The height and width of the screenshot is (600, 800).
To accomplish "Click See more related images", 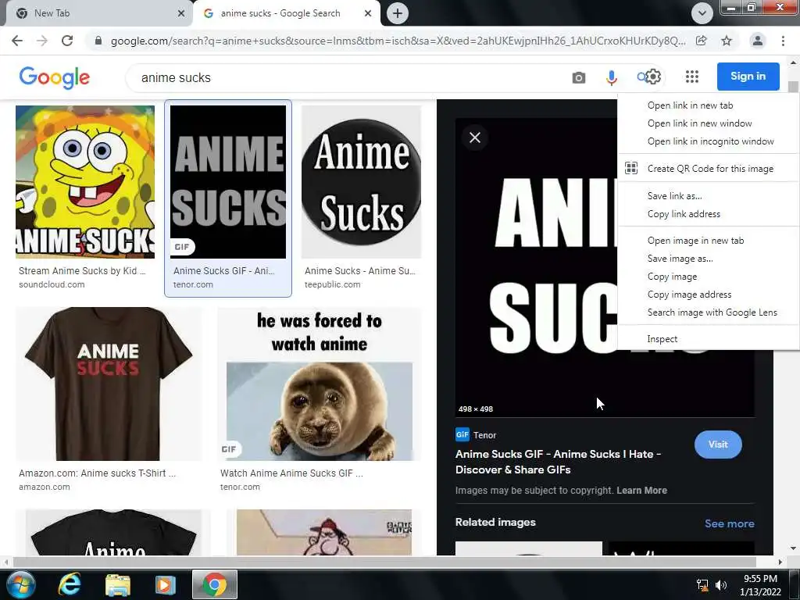I will pos(729,523).
